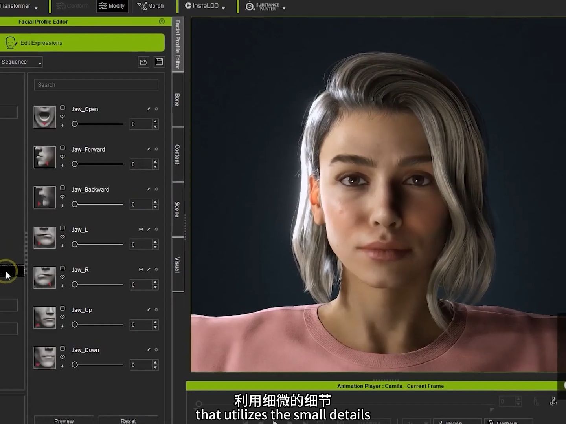Click the save profile disk icon

pos(159,62)
